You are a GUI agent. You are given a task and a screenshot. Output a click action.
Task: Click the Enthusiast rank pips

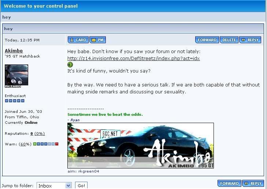click(15, 101)
